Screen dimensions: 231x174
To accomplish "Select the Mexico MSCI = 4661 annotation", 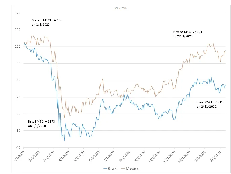I will 187,34.
